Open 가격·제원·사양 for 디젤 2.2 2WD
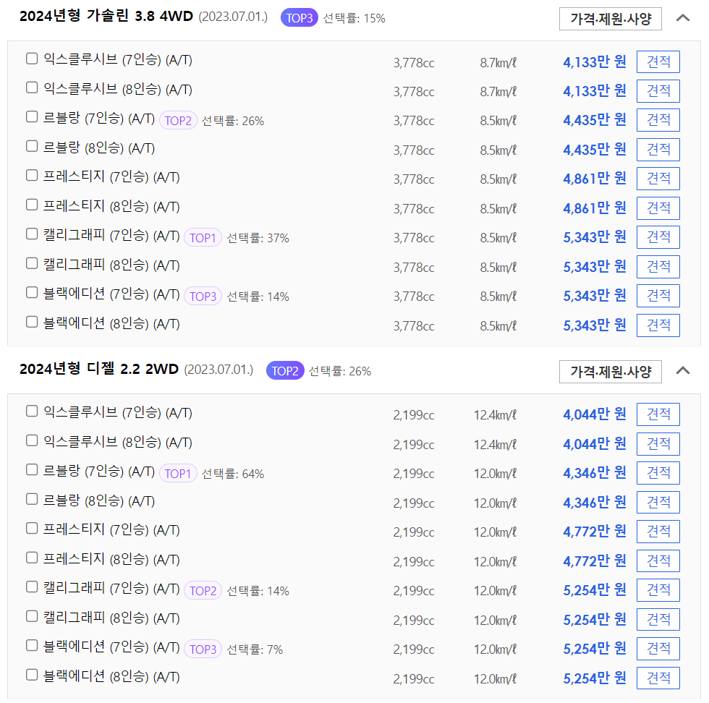This screenshot has height=703, width=709. pyautogui.click(x=611, y=372)
